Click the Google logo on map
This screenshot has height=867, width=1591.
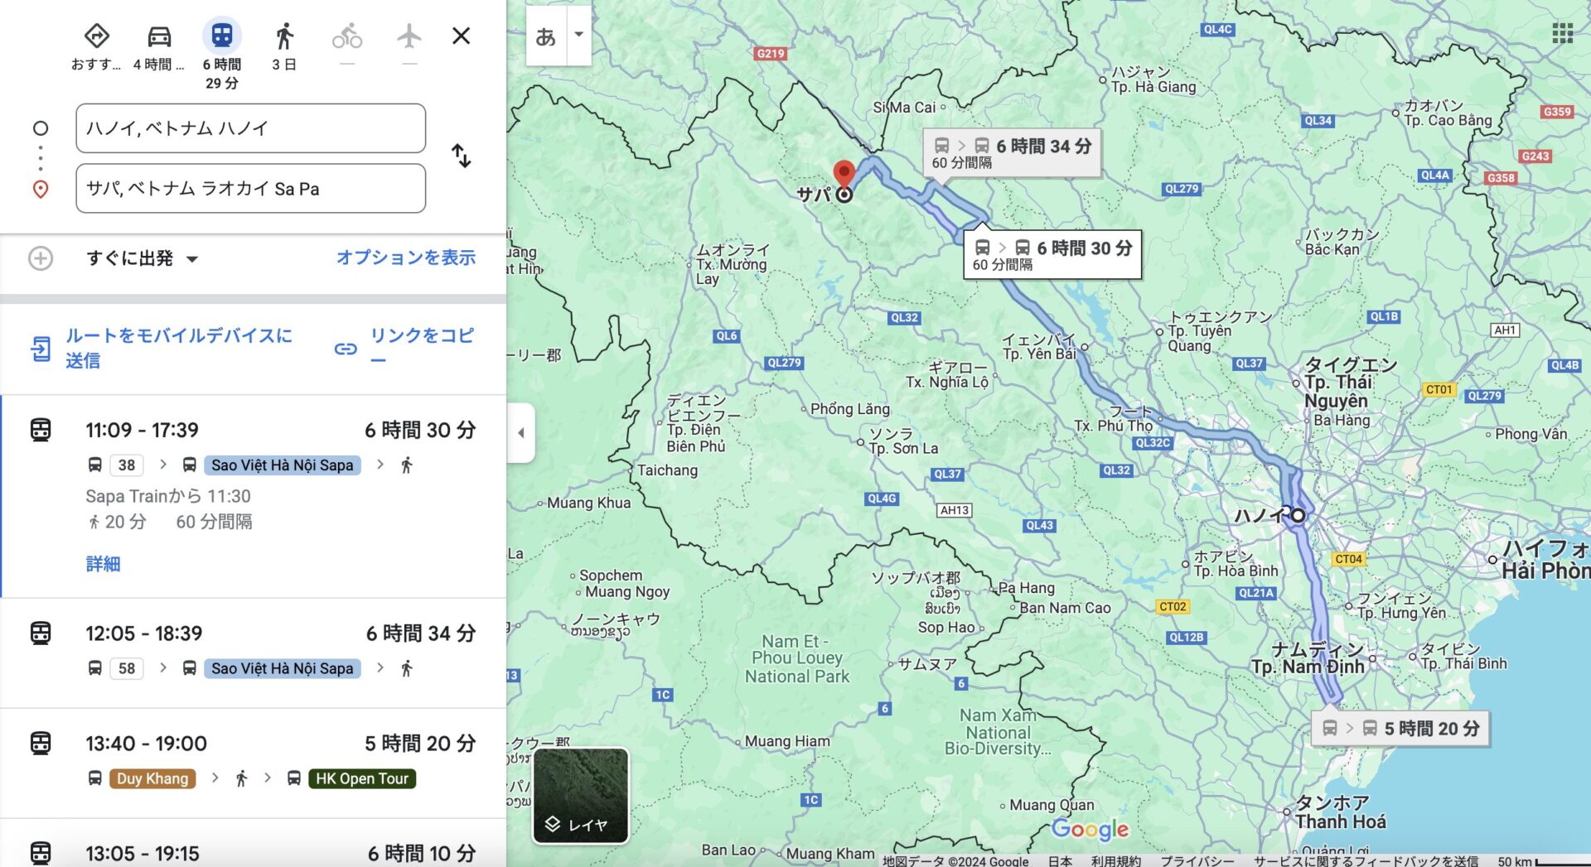click(1090, 829)
